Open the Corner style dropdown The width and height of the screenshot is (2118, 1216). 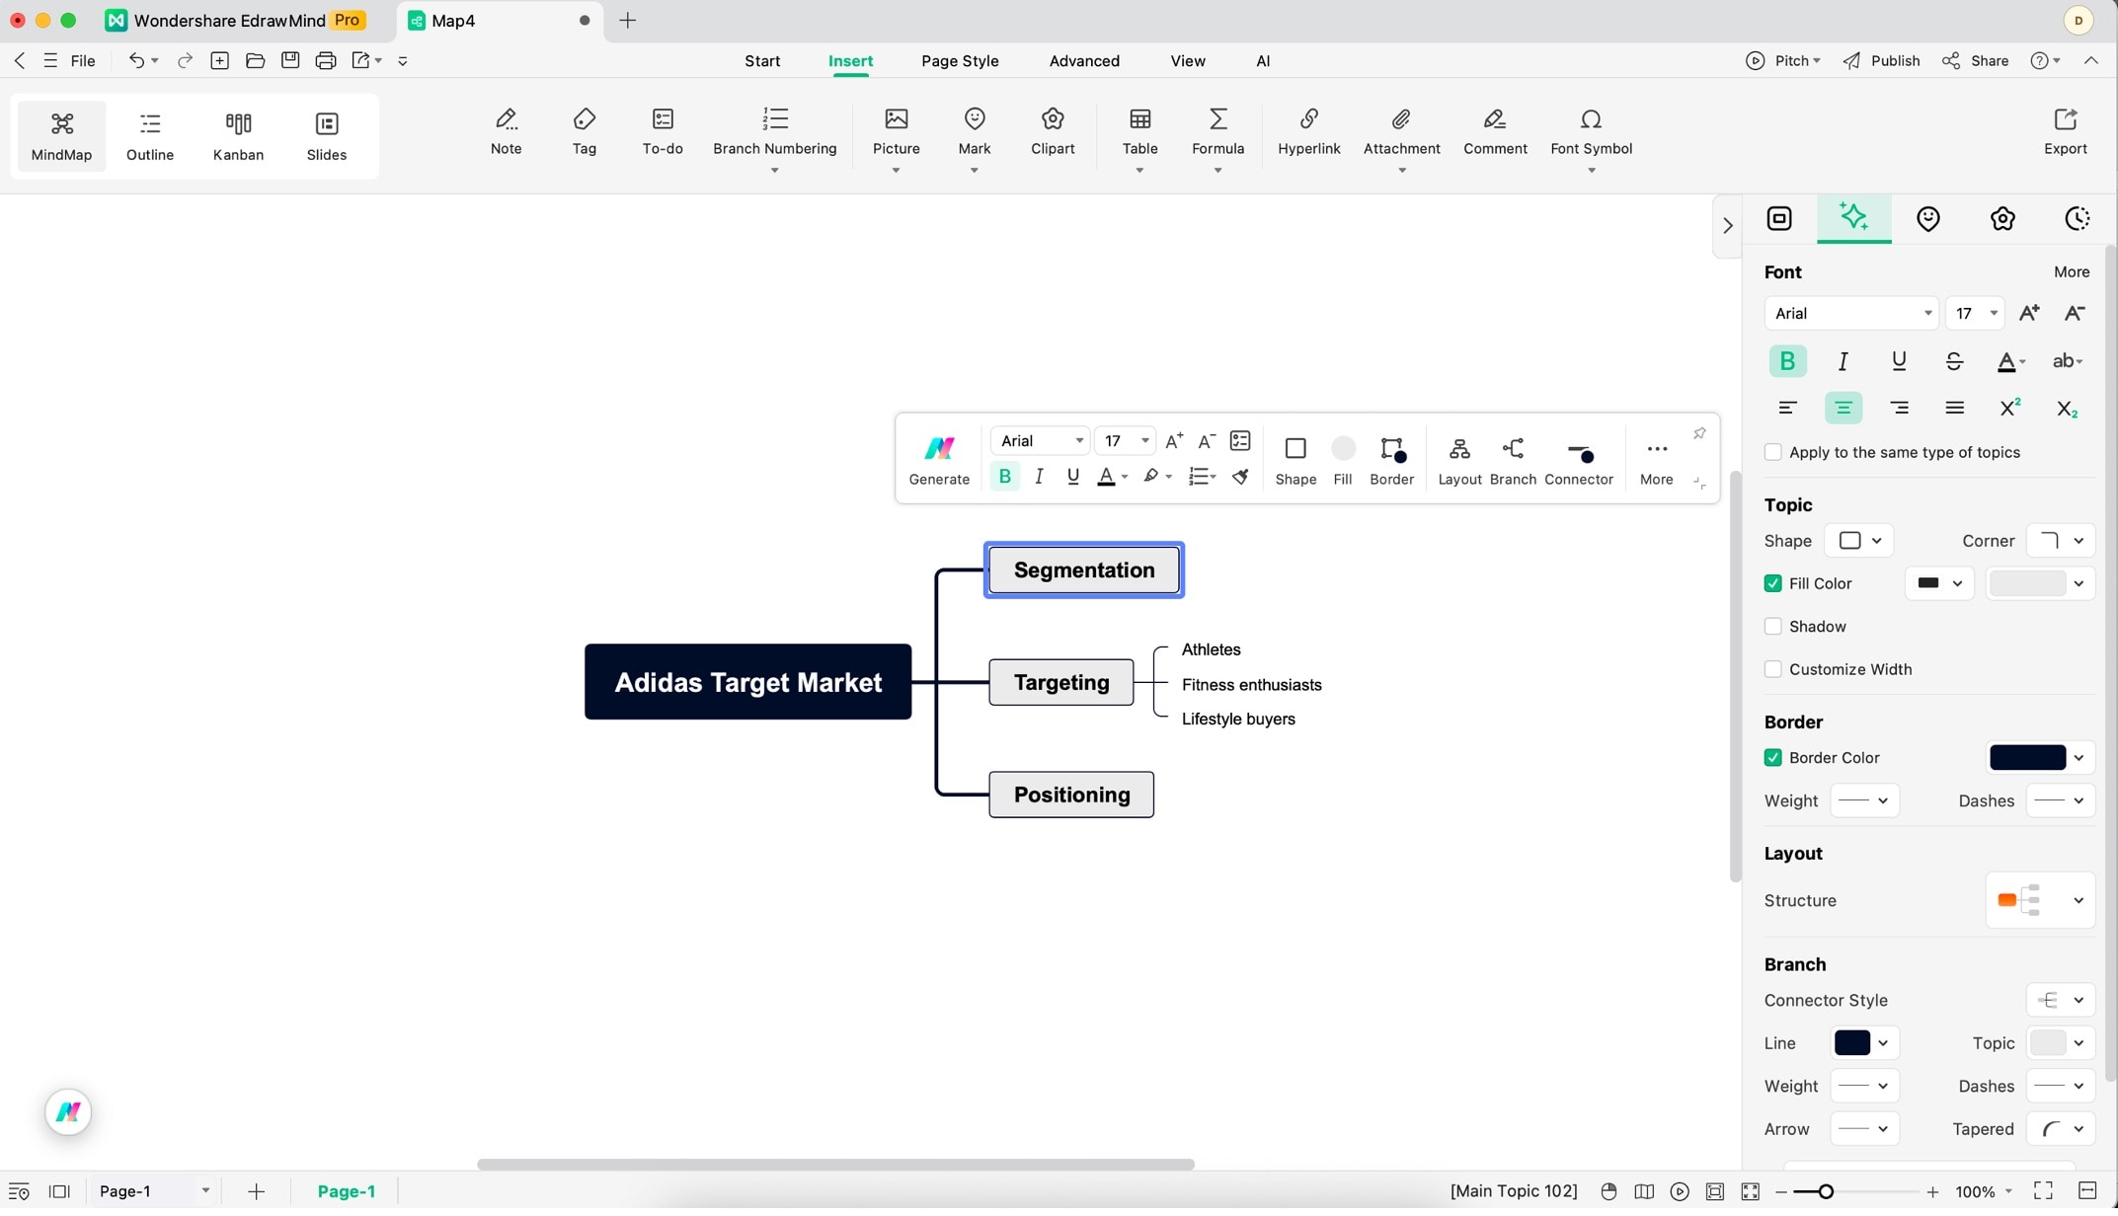(x=2060, y=540)
